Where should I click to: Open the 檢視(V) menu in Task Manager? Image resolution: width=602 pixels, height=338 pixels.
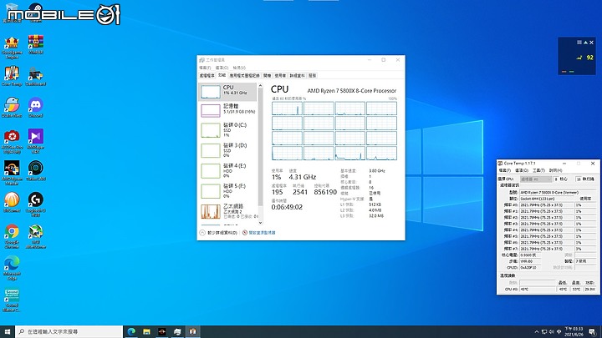[239, 68]
